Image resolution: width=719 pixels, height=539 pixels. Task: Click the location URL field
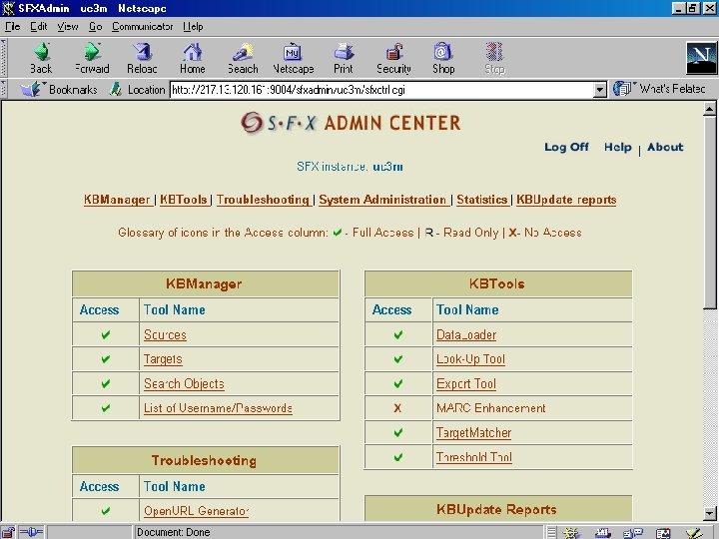point(381,90)
